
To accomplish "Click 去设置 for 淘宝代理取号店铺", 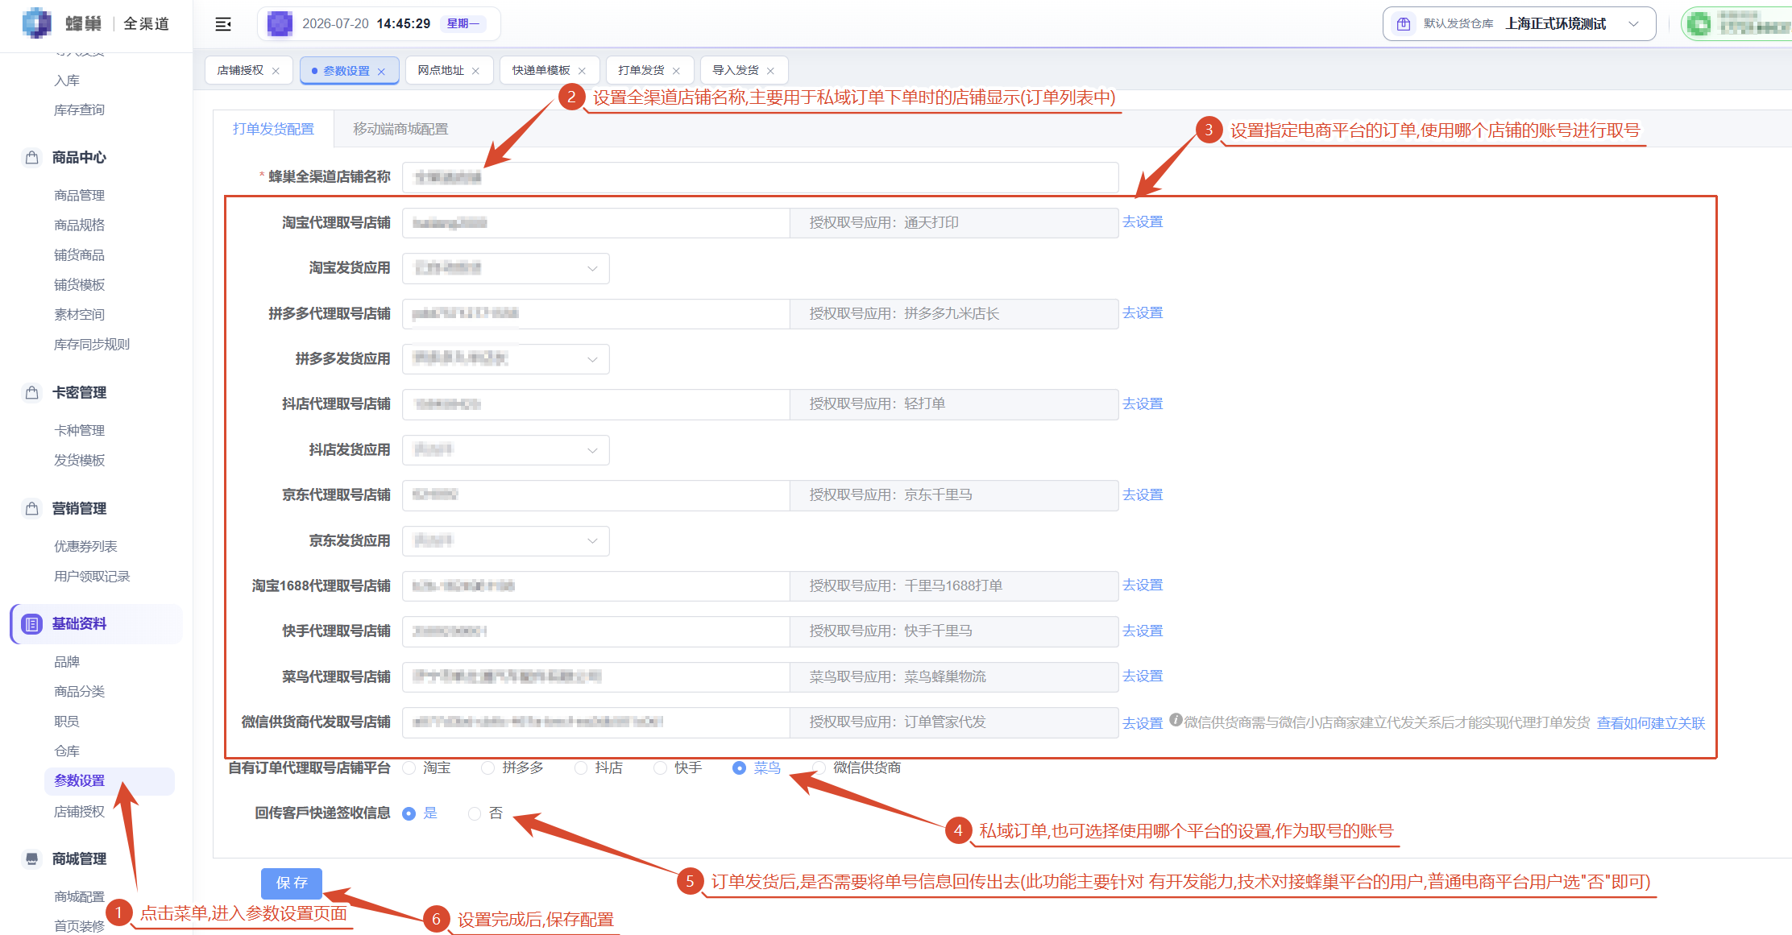I will pyautogui.click(x=1143, y=222).
